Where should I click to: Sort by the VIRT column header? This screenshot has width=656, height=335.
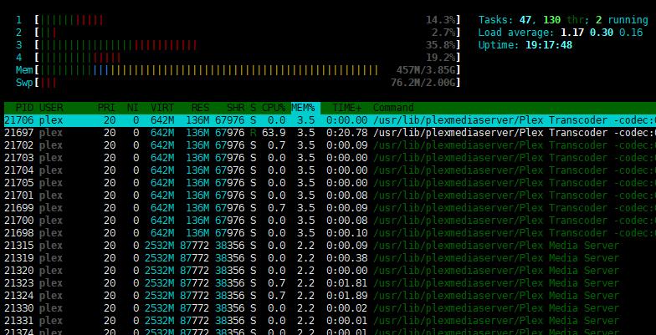click(x=162, y=108)
